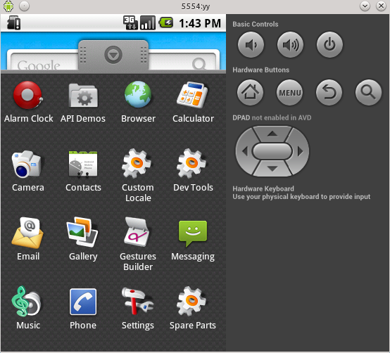Viewport: 390px width, 353px height.
Task: Click the hardware Search button
Action: (x=368, y=92)
